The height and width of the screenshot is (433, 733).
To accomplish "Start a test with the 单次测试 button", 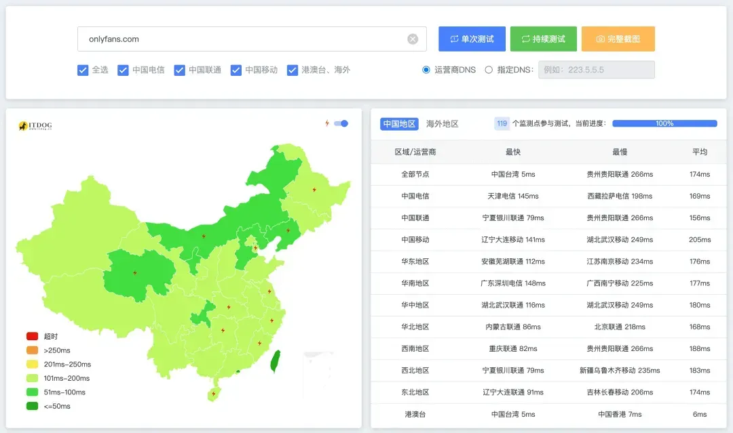I will point(471,39).
